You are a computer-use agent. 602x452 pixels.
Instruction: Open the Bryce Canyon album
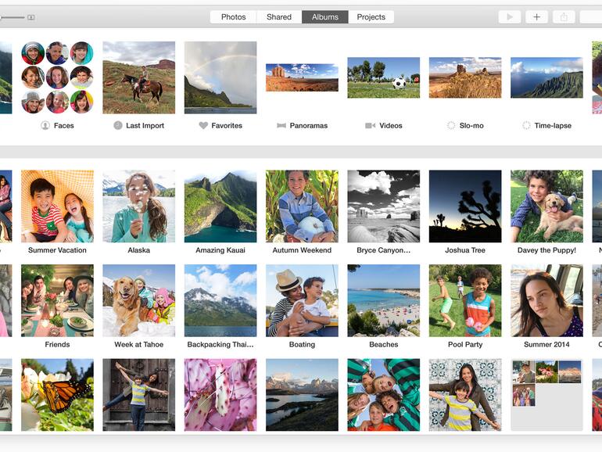(384, 206)
